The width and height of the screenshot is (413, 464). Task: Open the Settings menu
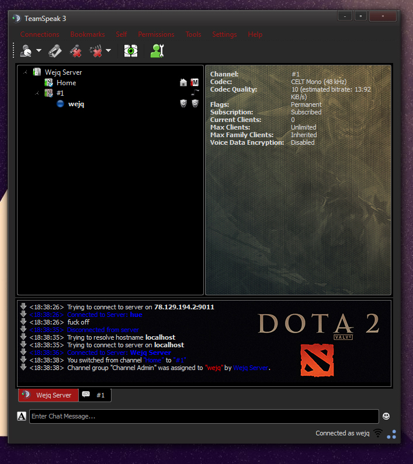pos(224,34)
